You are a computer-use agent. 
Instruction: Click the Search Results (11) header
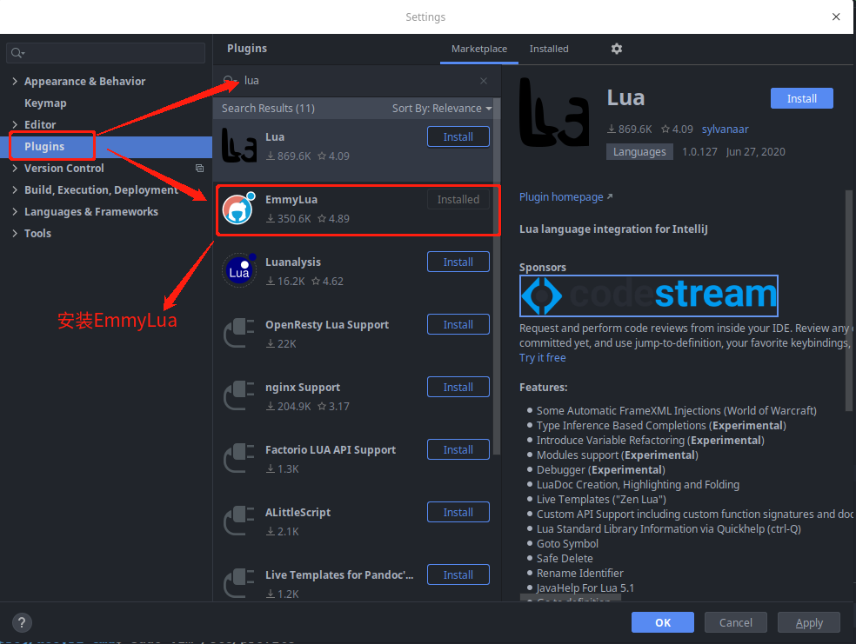pos(268,109)
